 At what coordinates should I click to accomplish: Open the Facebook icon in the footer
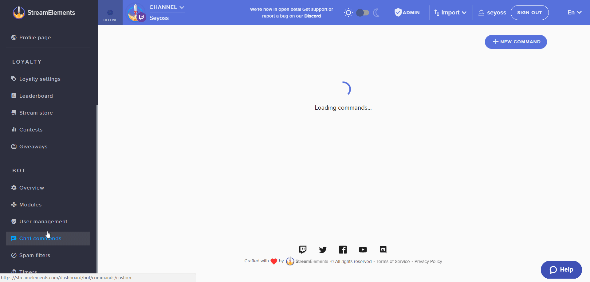tap(343, 249)
